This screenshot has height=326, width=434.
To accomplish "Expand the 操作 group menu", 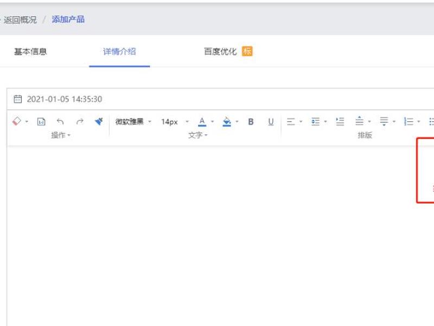I will pyautogui.click(x=61, y=135).
